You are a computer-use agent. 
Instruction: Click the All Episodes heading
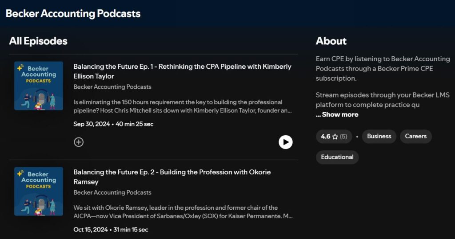pyautogui.click(x=38, y=41)
